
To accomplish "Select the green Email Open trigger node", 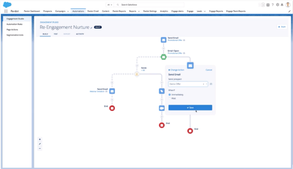I will click(164, 57).
